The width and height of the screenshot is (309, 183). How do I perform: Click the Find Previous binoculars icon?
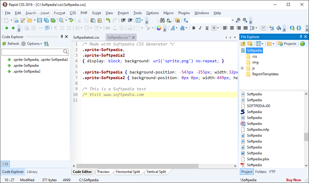point(238,20)
